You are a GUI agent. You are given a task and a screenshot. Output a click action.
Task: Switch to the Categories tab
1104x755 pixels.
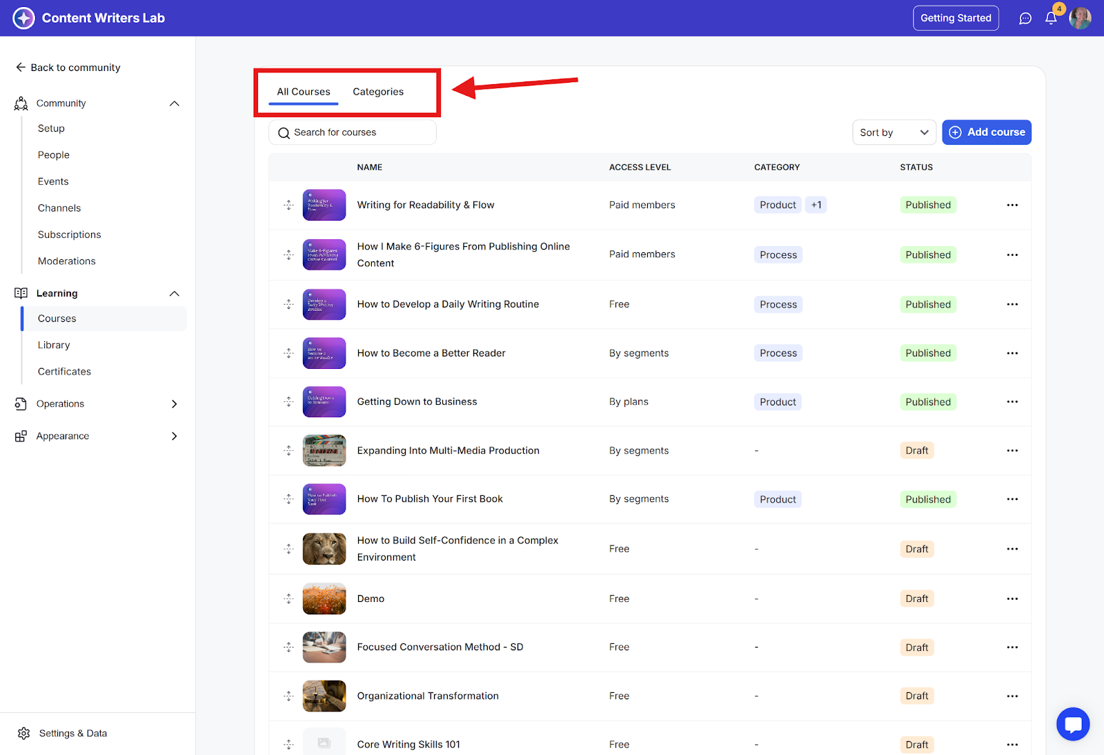378,92
